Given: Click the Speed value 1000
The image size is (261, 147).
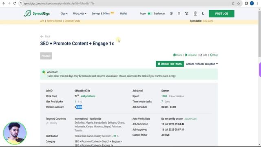Looking at the screenshot, I should [164, 96].
